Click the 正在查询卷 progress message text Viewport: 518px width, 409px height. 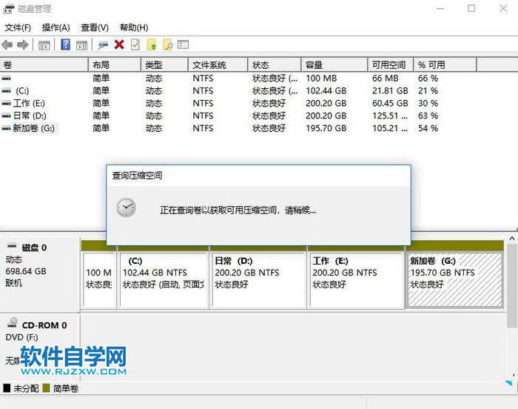pyautogui.click(x=238, y=210)
